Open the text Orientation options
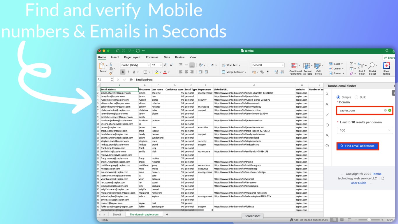The width and height of the screenshot is (398, 224). 202,65
